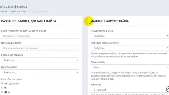Click the pedestrian icon beside the car icon

9,92
